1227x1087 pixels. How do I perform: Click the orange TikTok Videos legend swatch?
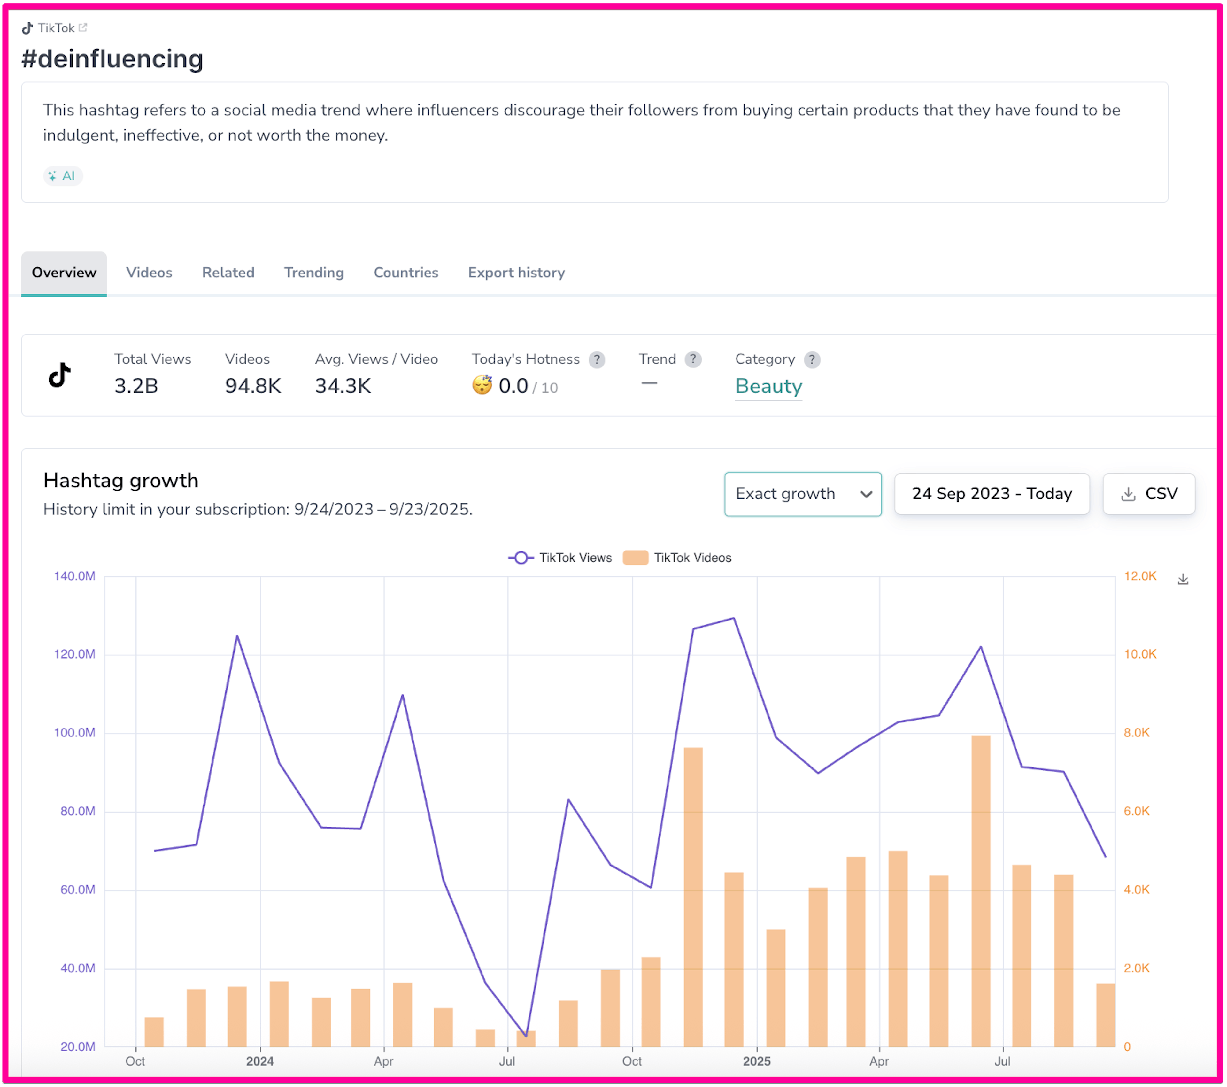tap(635, 558)
